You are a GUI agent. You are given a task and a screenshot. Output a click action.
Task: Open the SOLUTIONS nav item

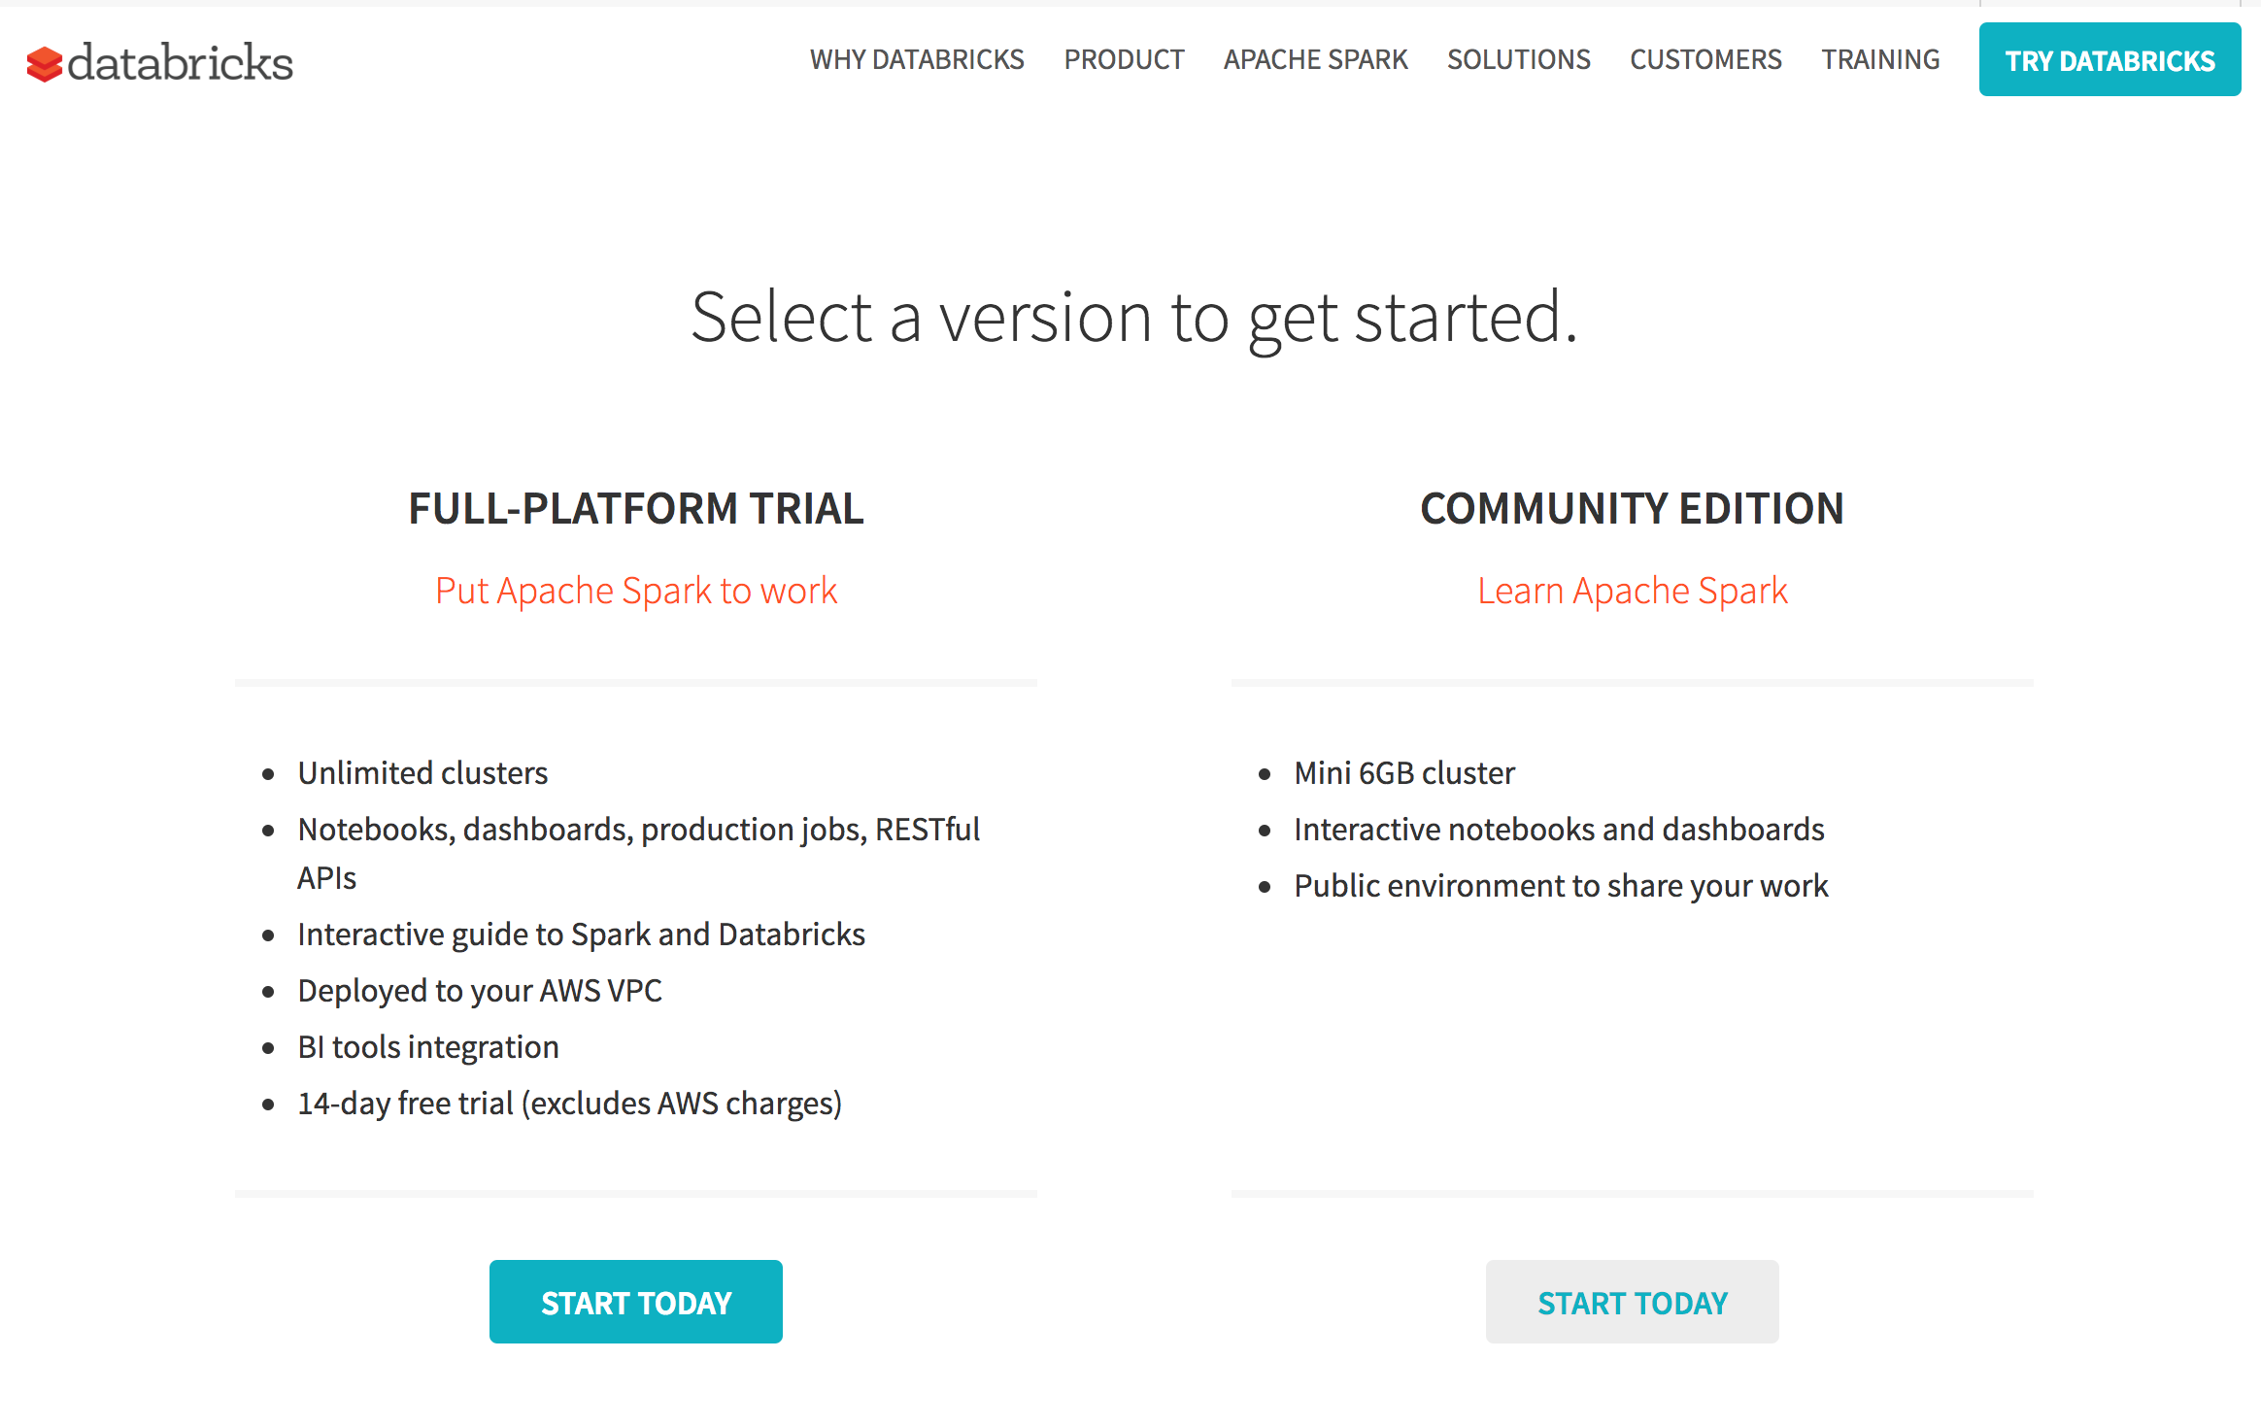pos(1518,60)
